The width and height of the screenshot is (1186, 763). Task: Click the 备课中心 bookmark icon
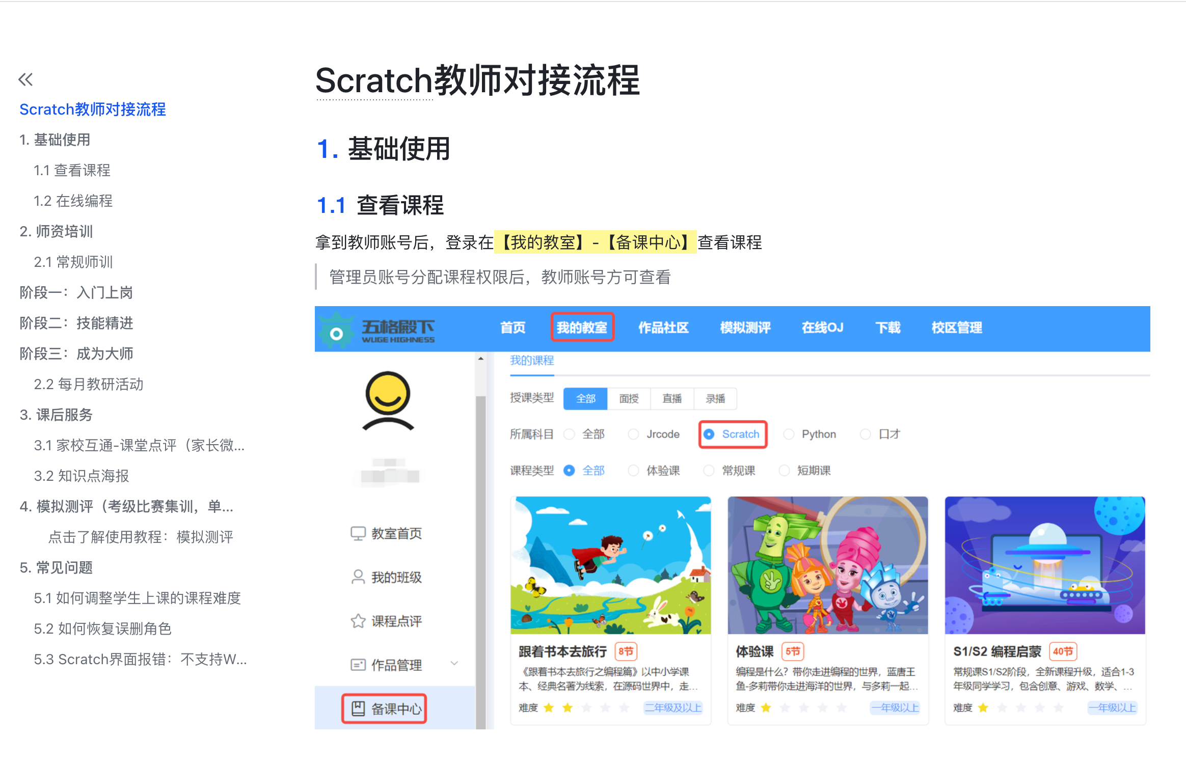point(358,708)
